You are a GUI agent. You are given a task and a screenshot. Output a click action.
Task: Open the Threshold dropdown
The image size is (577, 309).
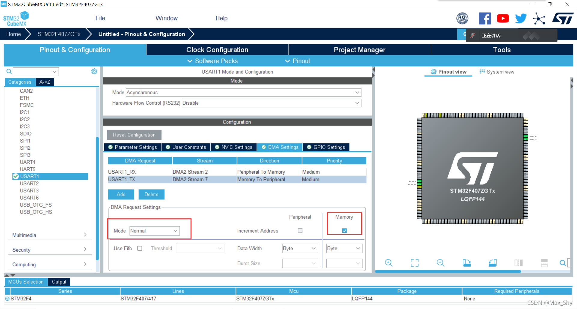(200, 248)
